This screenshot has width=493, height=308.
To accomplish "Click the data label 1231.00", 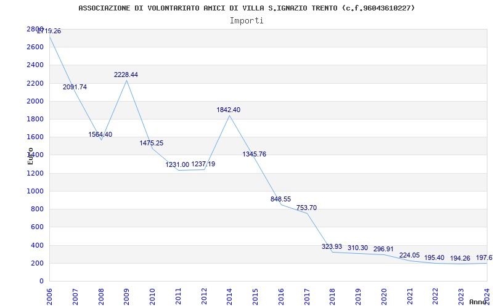I will [177, 164].
